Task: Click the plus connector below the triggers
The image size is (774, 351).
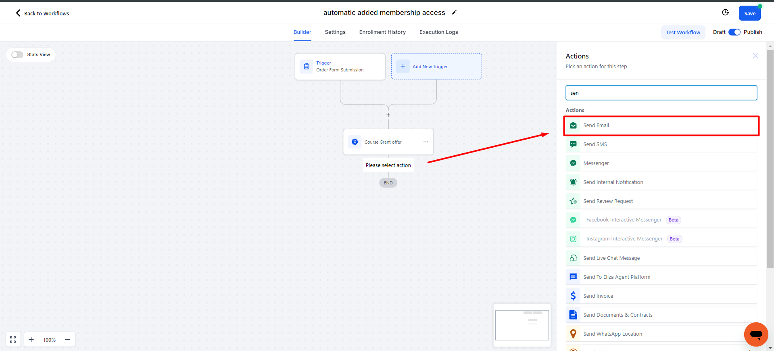Action: (x=388, y=115)
